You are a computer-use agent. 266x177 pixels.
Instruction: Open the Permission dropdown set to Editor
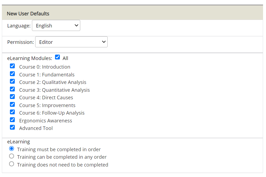pyautogui.click(x=71, y=42)
